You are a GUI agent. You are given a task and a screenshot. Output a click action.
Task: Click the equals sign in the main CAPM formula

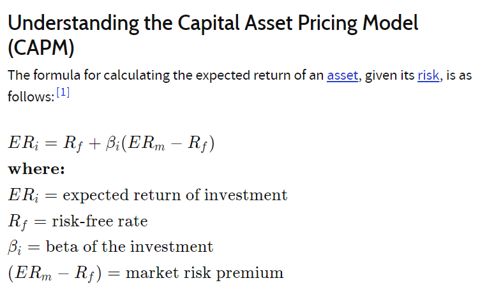[x=51, y=143]
